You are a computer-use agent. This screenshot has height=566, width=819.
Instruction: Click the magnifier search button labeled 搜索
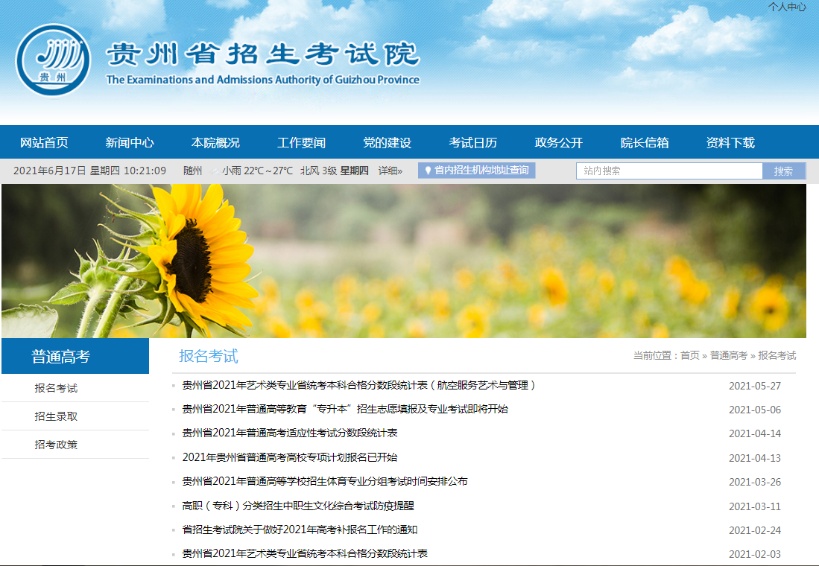783,171
